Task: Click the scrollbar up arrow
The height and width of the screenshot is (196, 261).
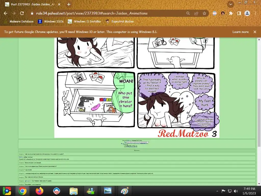Action: 259,40
